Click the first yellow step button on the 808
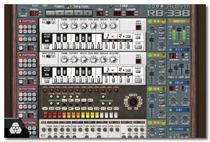Screen dimensions: 210x142 coord(83,115)
